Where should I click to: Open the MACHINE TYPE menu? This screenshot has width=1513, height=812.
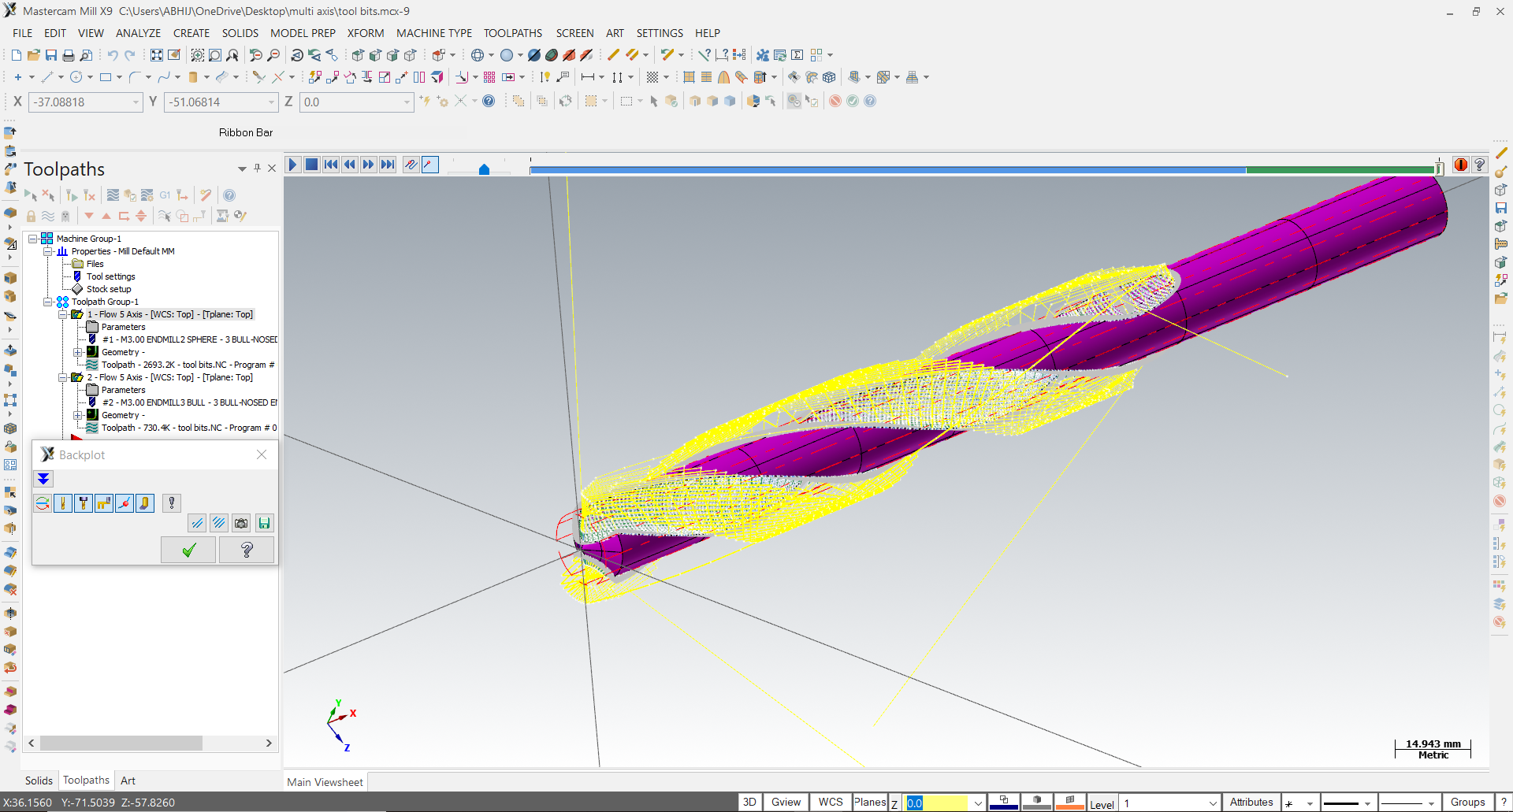434,33
